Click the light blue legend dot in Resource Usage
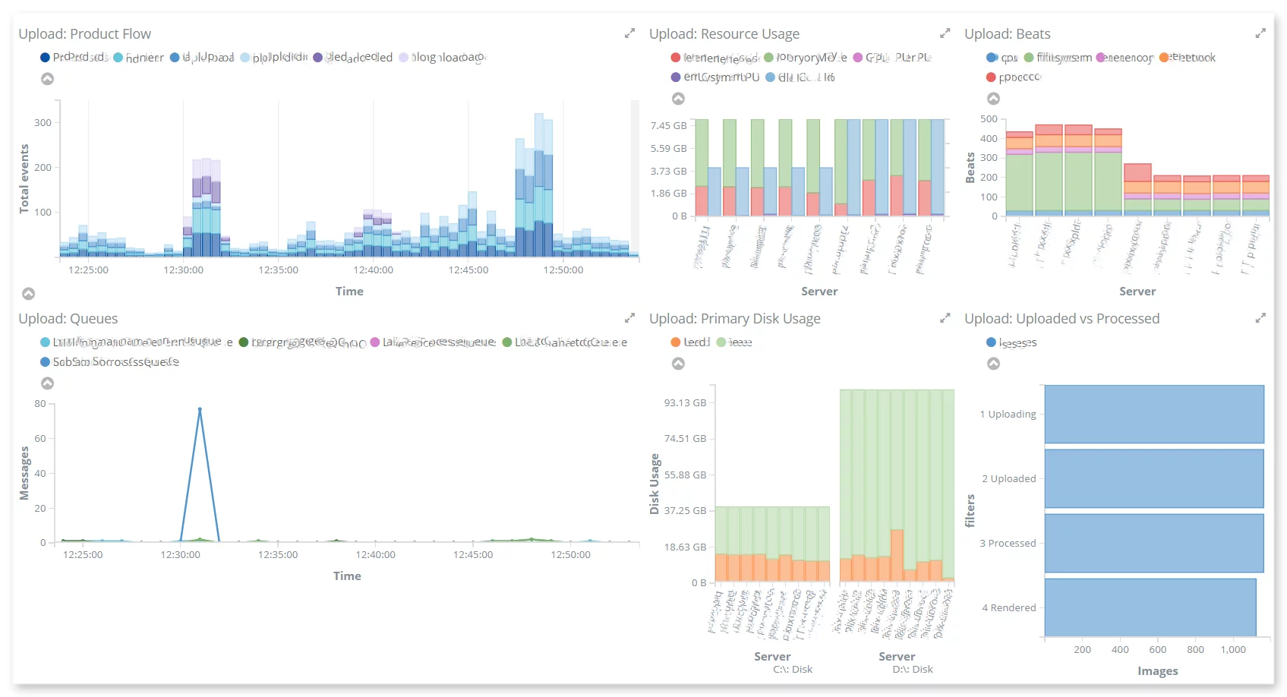Image resolution: width=1287 pixels, height=697 pixels. coord(770,77)
